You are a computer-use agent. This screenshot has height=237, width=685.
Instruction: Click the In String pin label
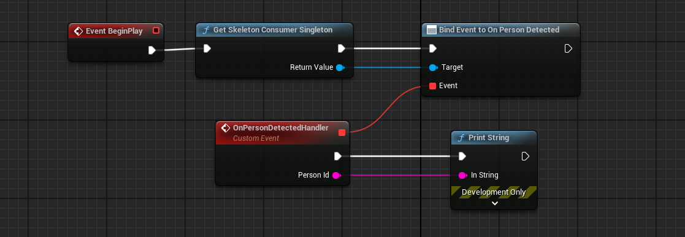tap(484, 176)
